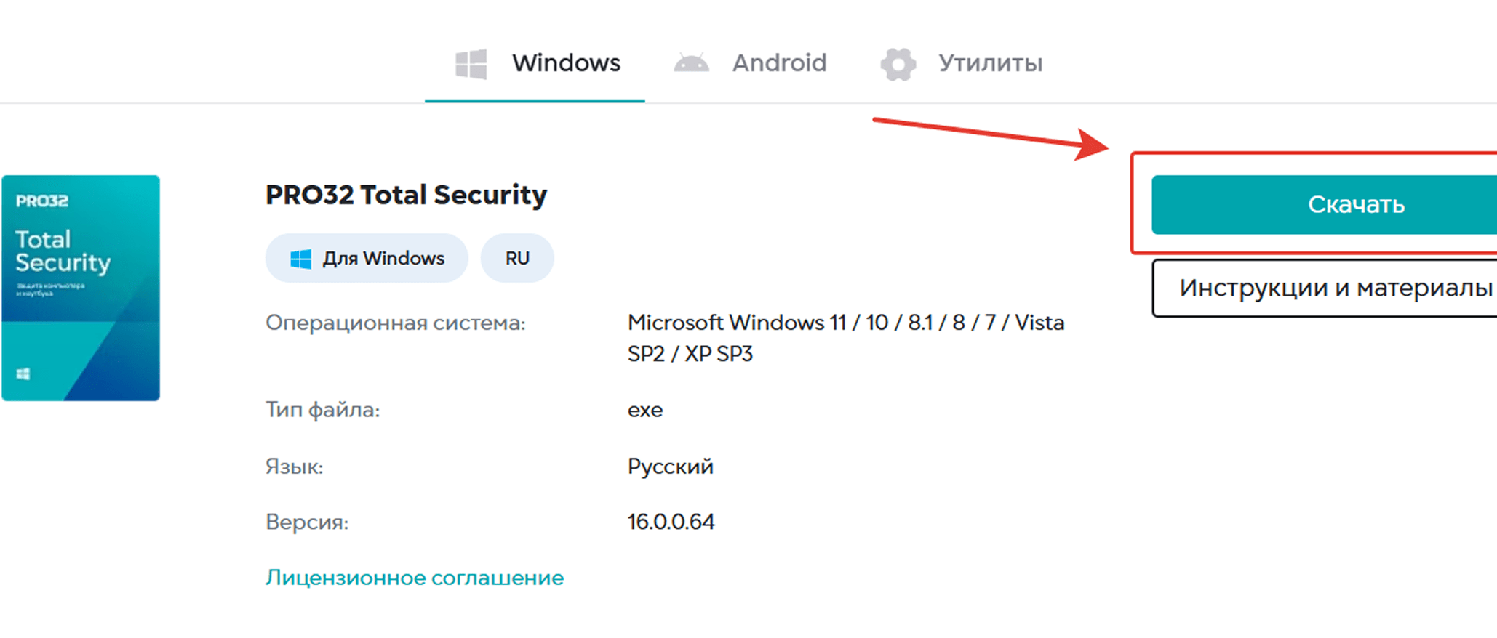This screenshot has width=1497, height=638.
Task: Switch to the Android tab
Action: click(779, 63)
